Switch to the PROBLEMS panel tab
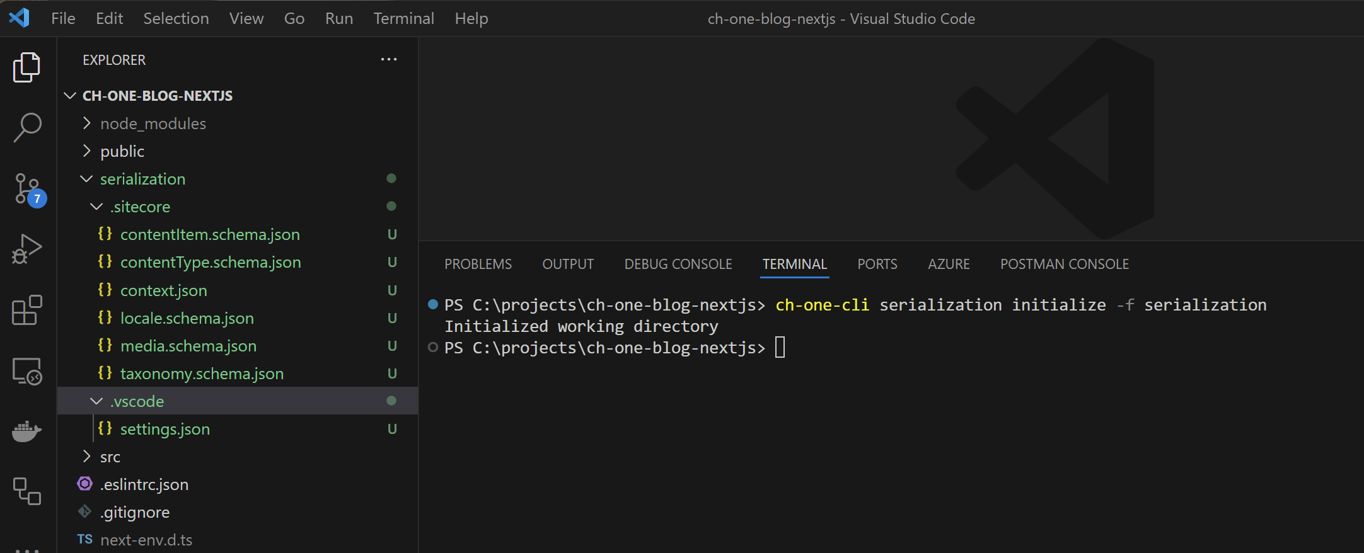1364x553 pixels. pos(478,264)
